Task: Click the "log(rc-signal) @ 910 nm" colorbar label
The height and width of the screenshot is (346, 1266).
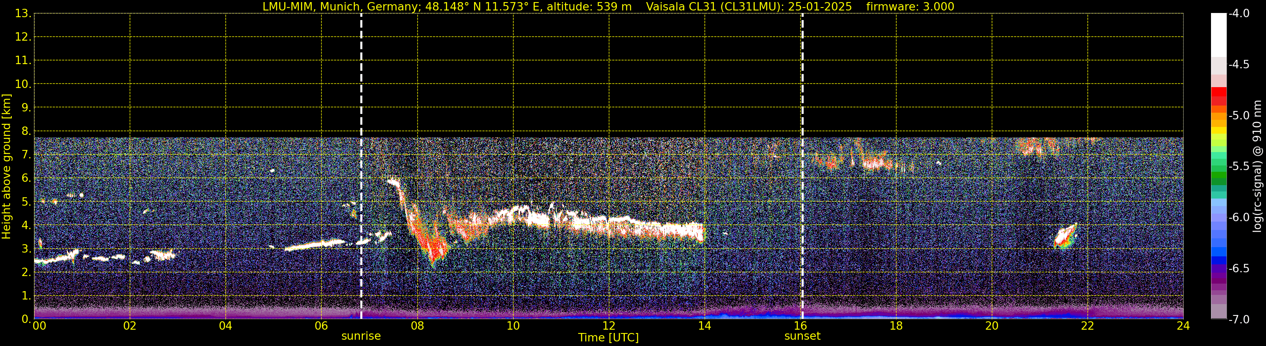Action: (1257, 166)
